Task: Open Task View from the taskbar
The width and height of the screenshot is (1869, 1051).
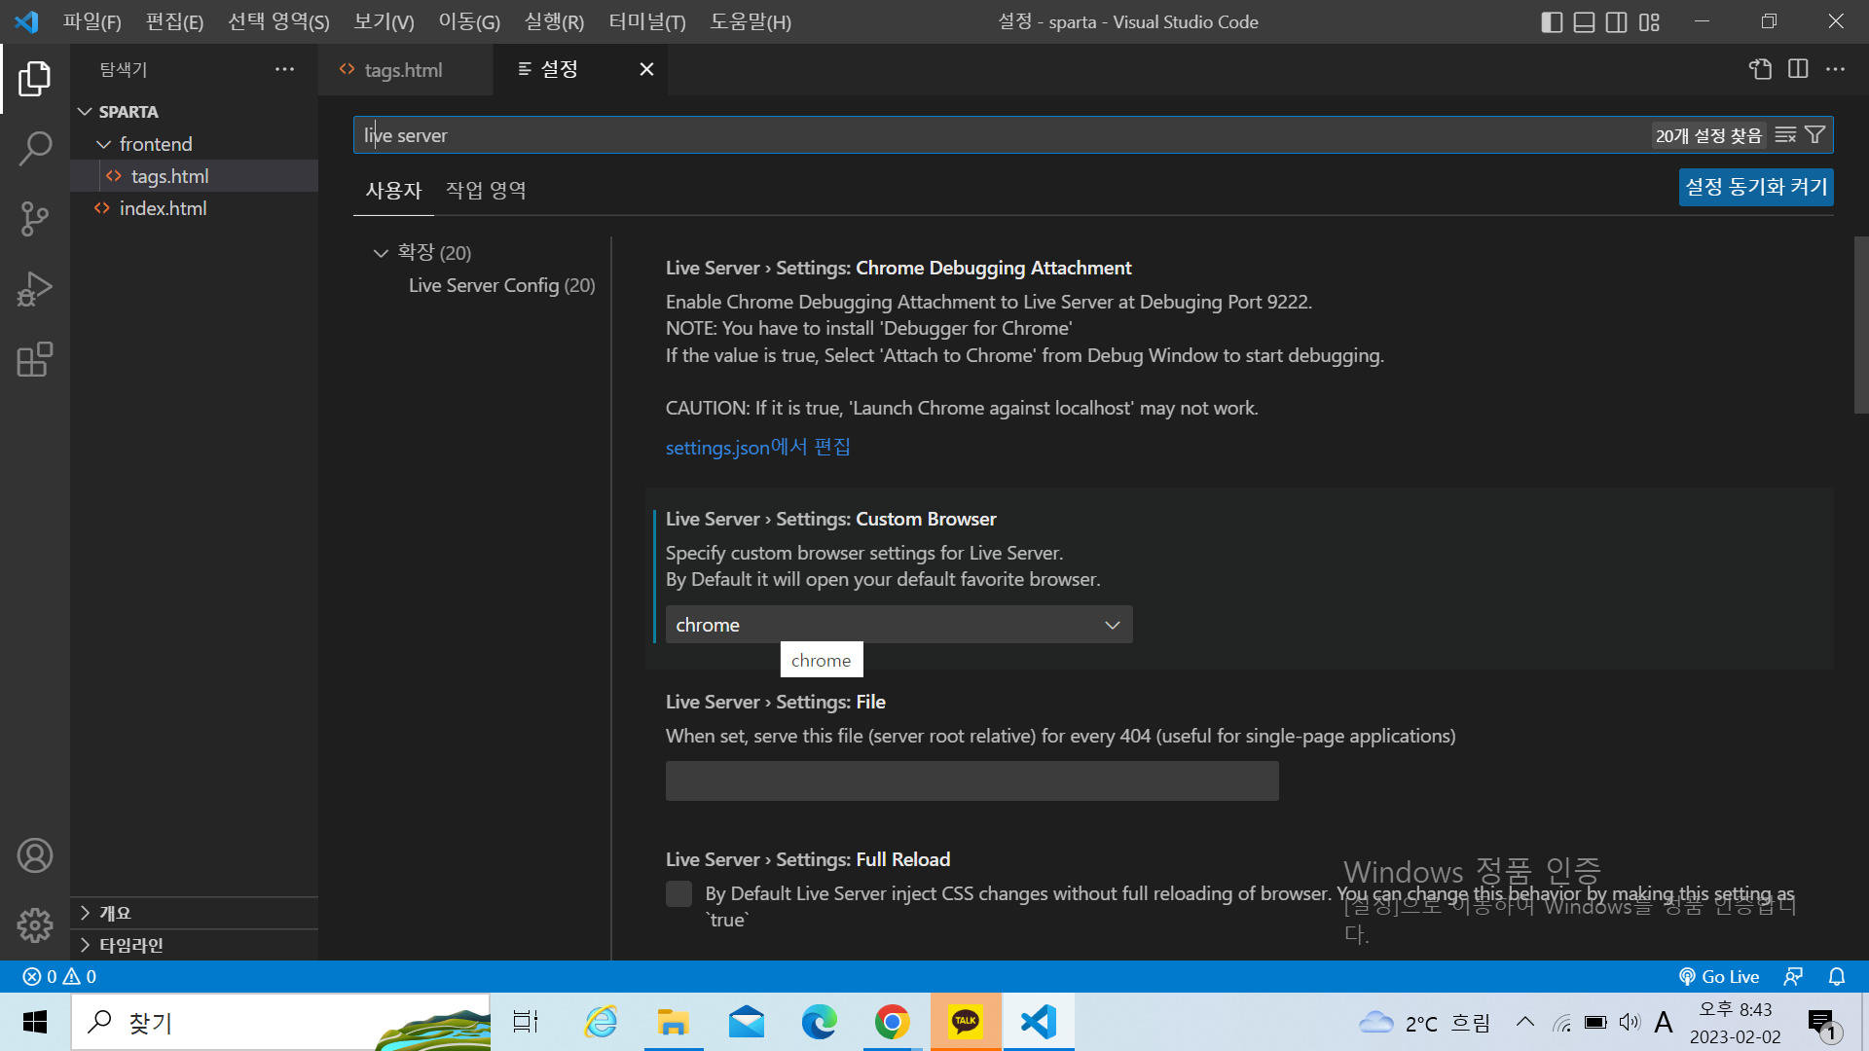Action: point(526,1022)
